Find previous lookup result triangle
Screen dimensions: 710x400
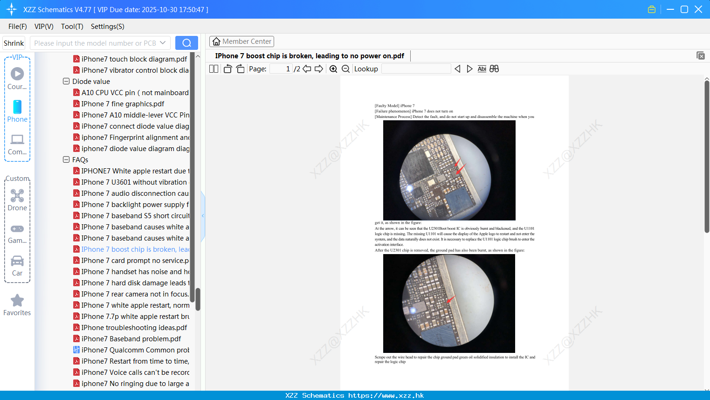click(457, 69)
